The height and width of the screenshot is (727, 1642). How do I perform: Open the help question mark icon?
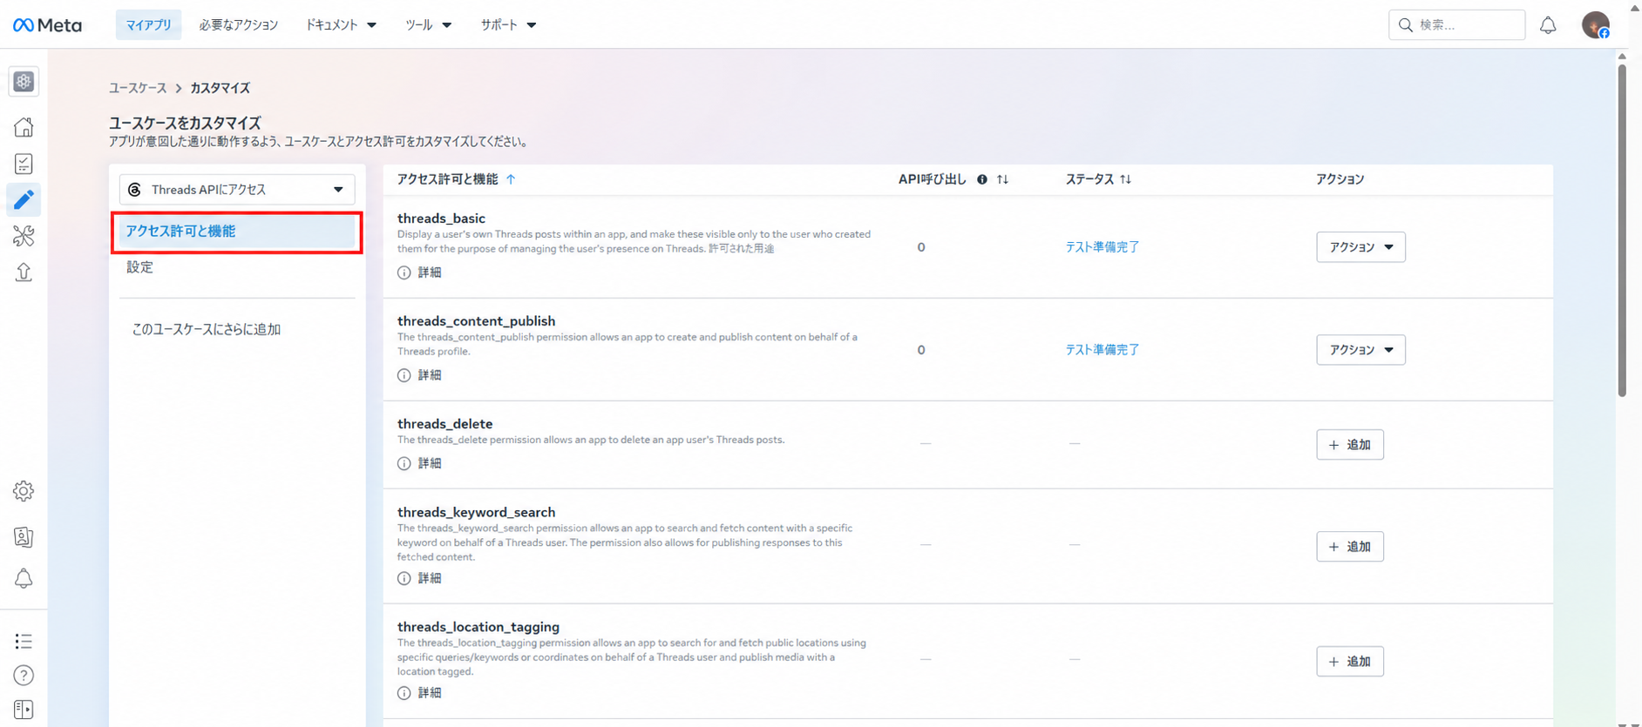24,676
